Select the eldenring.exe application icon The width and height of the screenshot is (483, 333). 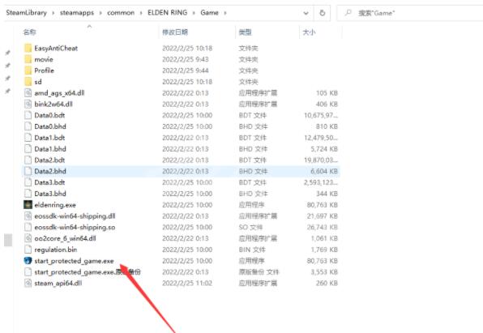point(28,205)
